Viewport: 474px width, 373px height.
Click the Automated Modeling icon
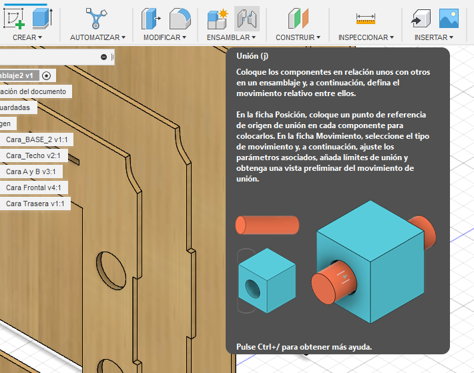click(x=96, y=19)
